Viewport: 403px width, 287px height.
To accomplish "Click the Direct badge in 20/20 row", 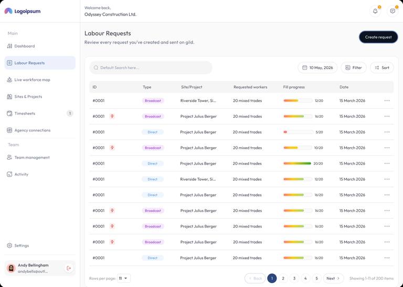I will [x=152, y=163].
